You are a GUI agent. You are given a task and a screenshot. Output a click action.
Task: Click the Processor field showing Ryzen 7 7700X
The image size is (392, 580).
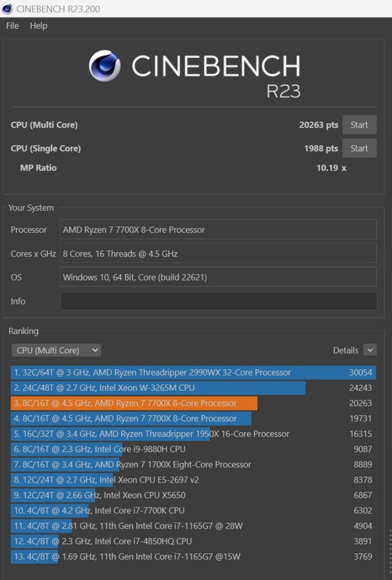(219, 230)
